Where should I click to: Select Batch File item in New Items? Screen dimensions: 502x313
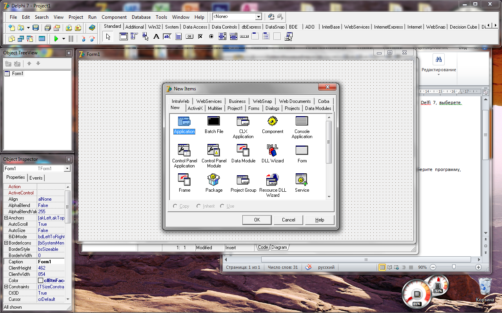pos(214,125)
